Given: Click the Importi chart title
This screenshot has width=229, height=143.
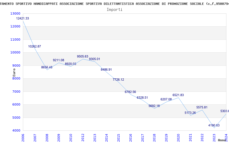Looking at the screenshot, I should click(114, 9).
